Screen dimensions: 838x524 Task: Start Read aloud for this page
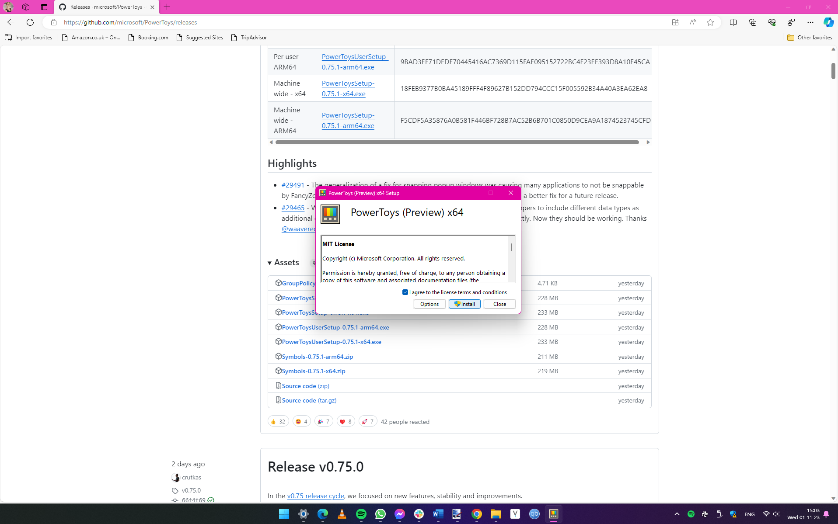[x=693, y=22]
